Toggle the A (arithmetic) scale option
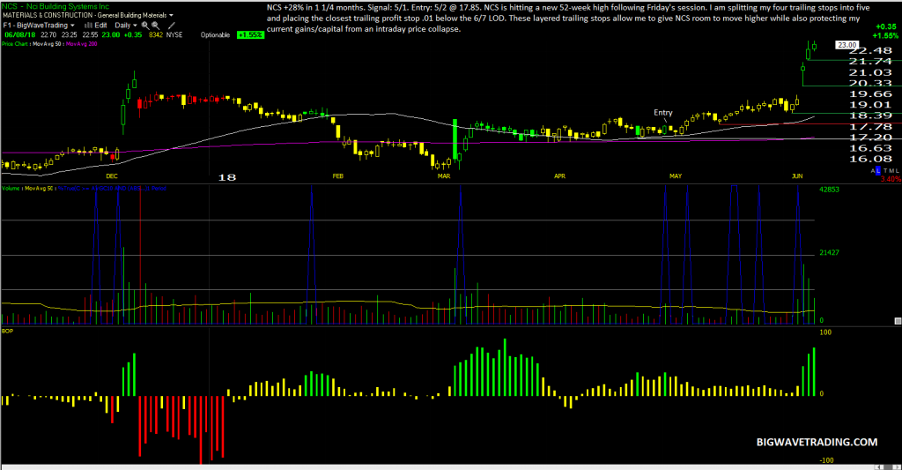Image resolution: width=902 pixels, height=470 pixels. click(873, 170)
